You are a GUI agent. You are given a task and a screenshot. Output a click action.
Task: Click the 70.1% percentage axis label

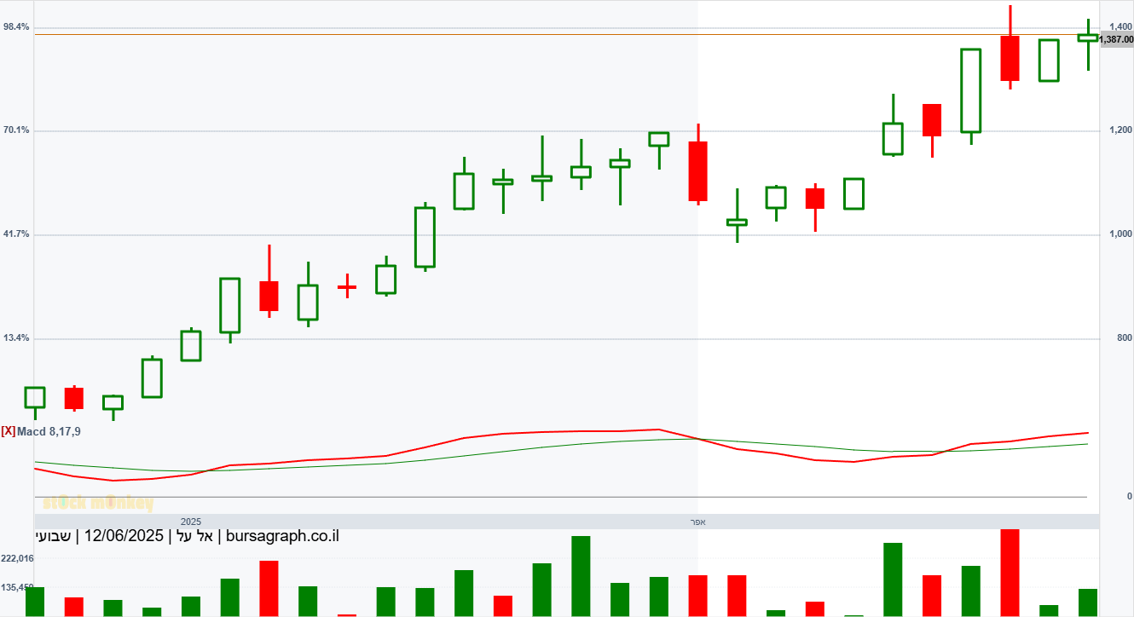pyautogui.click(x=16, y=130)
